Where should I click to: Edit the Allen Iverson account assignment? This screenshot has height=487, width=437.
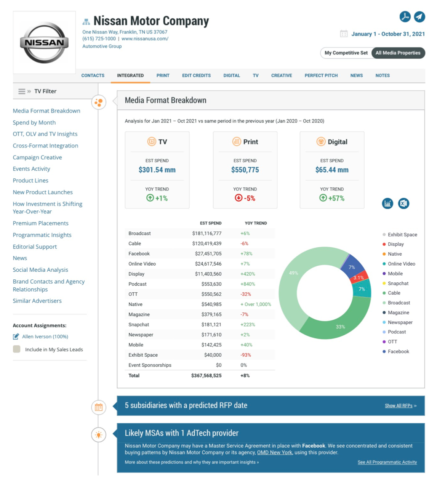click(x=16, y=336)
